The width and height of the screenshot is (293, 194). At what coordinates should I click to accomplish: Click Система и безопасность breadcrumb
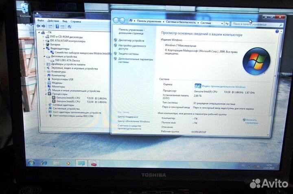(181, 22)
